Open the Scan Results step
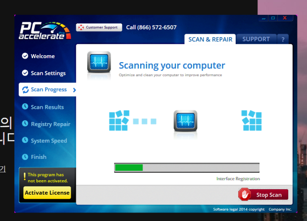The height and width of the screenshot is (221, 307). (x=47, y=107)
